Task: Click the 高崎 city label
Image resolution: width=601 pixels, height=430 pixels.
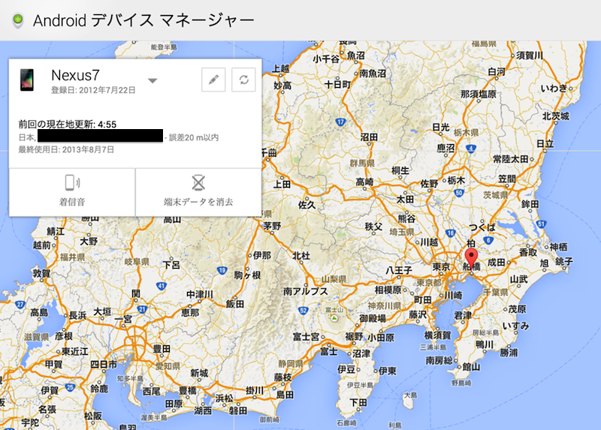Action: (364, 182)
